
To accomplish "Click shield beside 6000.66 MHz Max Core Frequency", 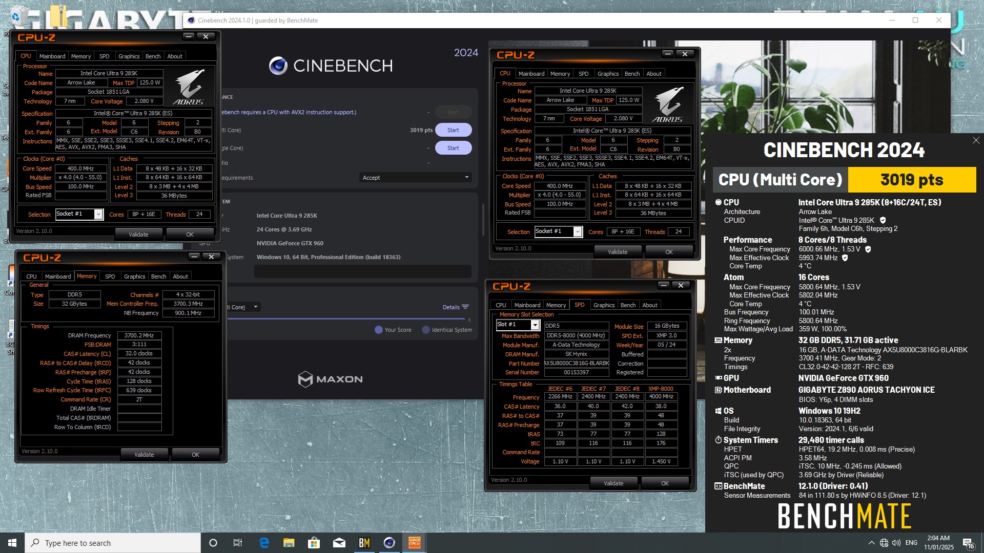I will [868, 249].
